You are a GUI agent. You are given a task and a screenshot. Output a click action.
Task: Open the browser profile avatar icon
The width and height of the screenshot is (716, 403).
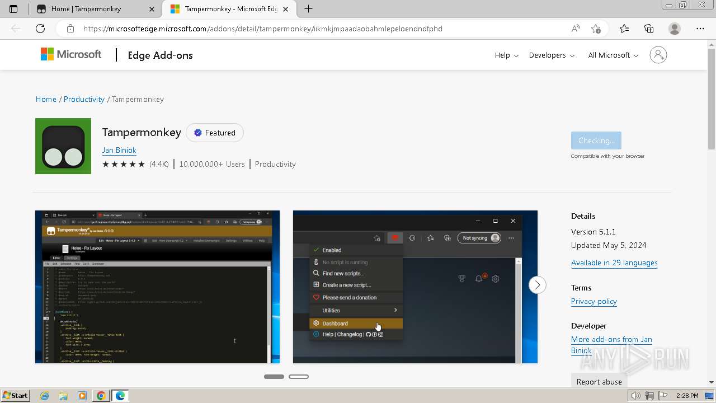(675, 29)
